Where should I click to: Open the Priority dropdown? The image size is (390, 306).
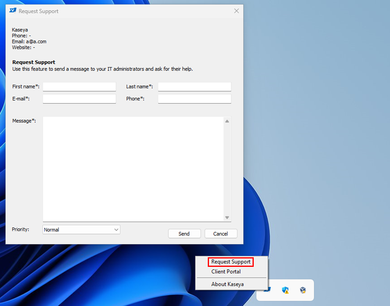(x=82, y=230)
